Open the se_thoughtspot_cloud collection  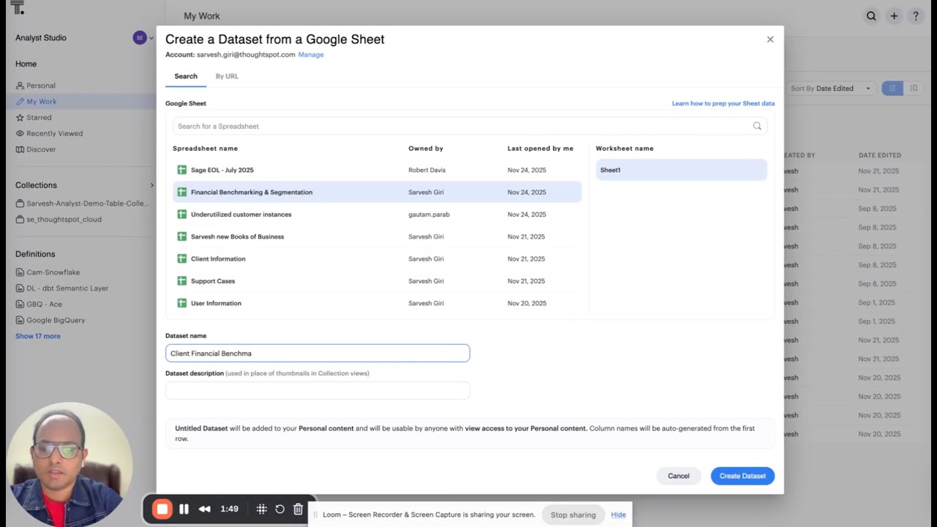pos(64,219)
